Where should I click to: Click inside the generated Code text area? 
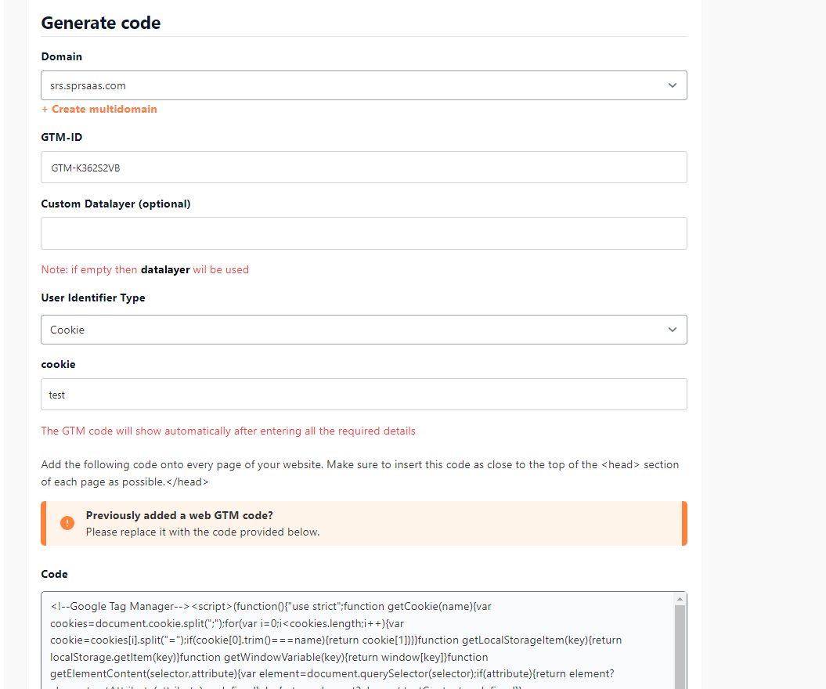coord(360,642)
